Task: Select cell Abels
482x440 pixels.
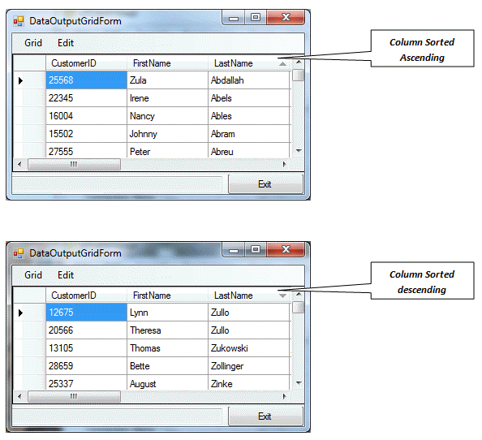Action: click(249, 98)
